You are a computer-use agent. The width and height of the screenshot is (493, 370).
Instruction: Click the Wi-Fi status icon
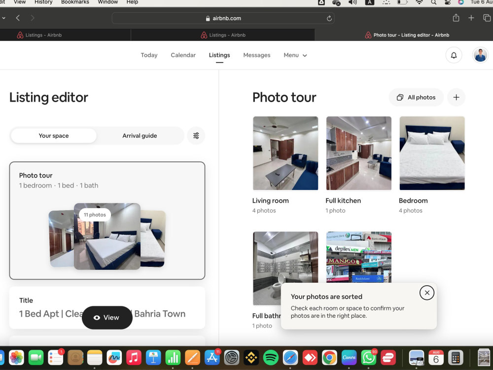coord(419,2)
